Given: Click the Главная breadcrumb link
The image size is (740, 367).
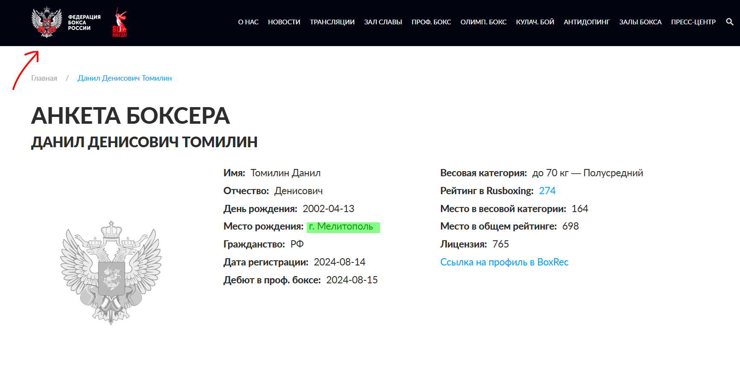Looking at the screenshot, I should 44,78.
